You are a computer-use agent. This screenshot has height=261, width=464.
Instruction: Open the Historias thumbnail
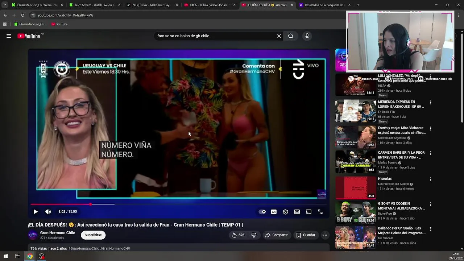point(356,188)
